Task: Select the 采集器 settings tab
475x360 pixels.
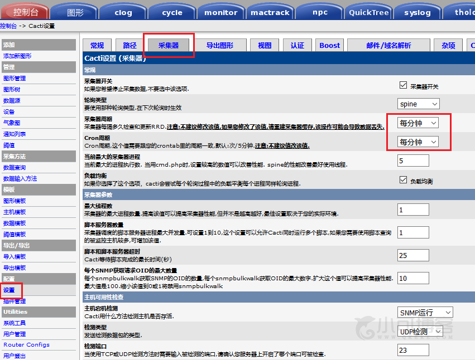Action: [x=169, y=45]
